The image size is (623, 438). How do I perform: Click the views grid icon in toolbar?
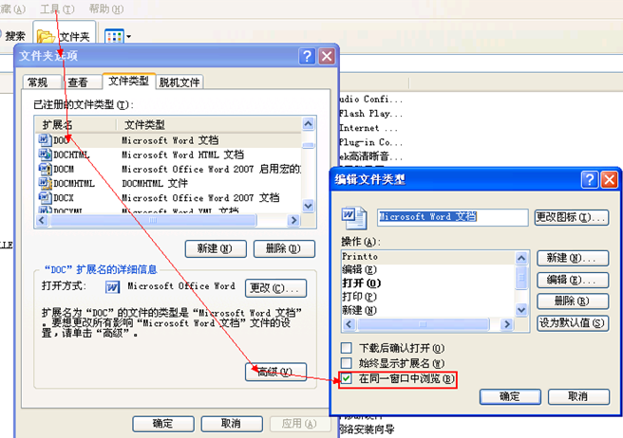[x=113, y=36]
